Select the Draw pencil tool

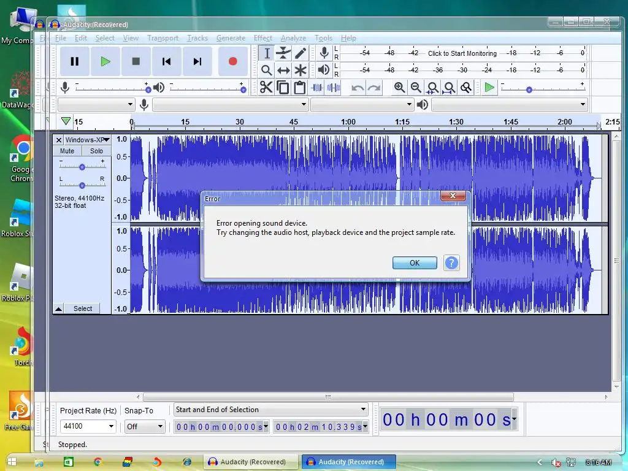click(x=301, y=53)
